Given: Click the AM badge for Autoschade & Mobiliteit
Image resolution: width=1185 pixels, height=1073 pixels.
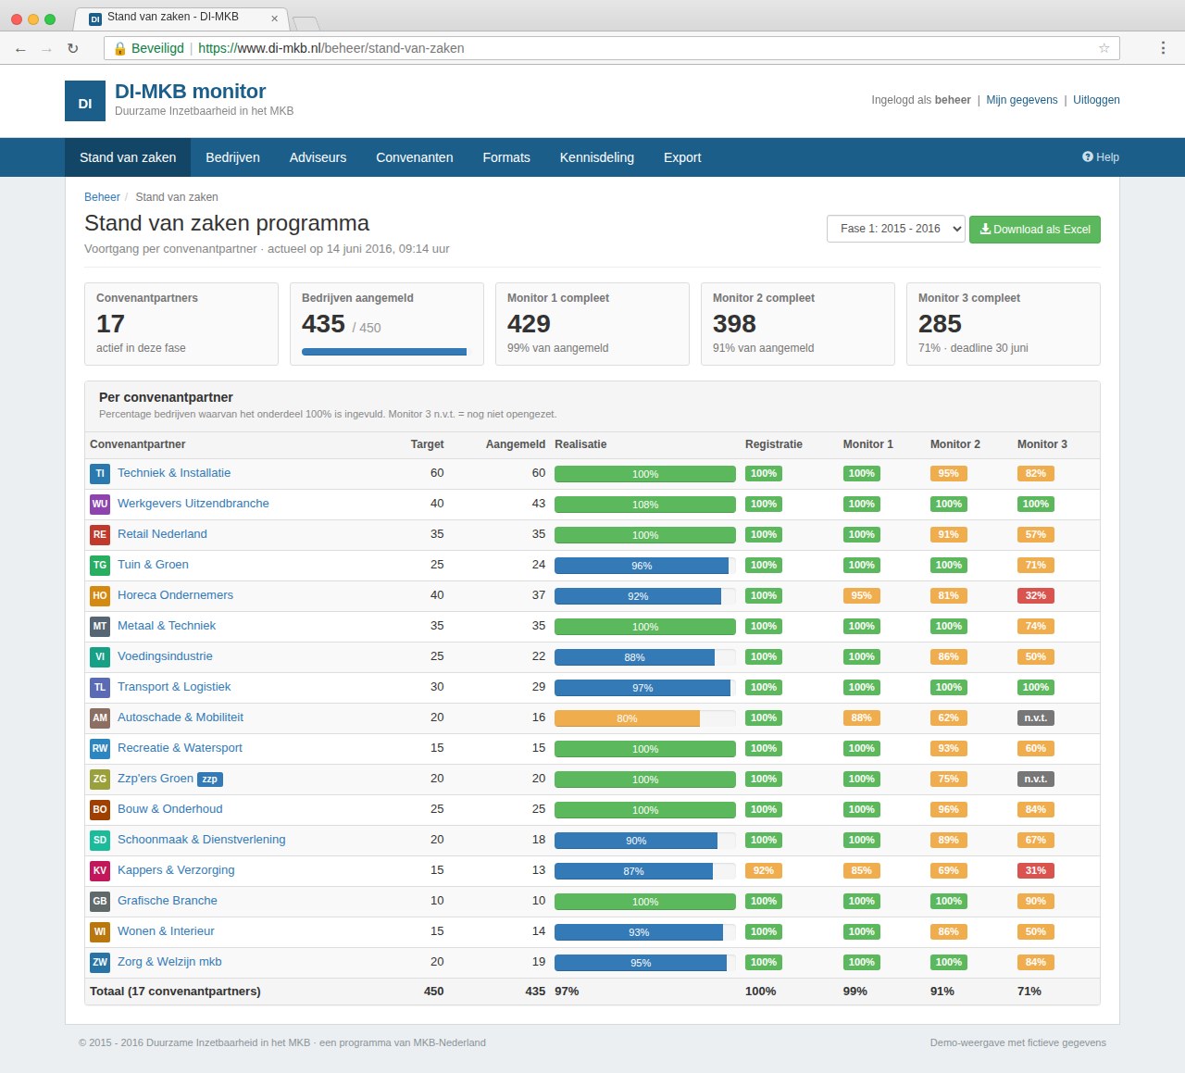Looking at the screenshot, I should 100,717.
